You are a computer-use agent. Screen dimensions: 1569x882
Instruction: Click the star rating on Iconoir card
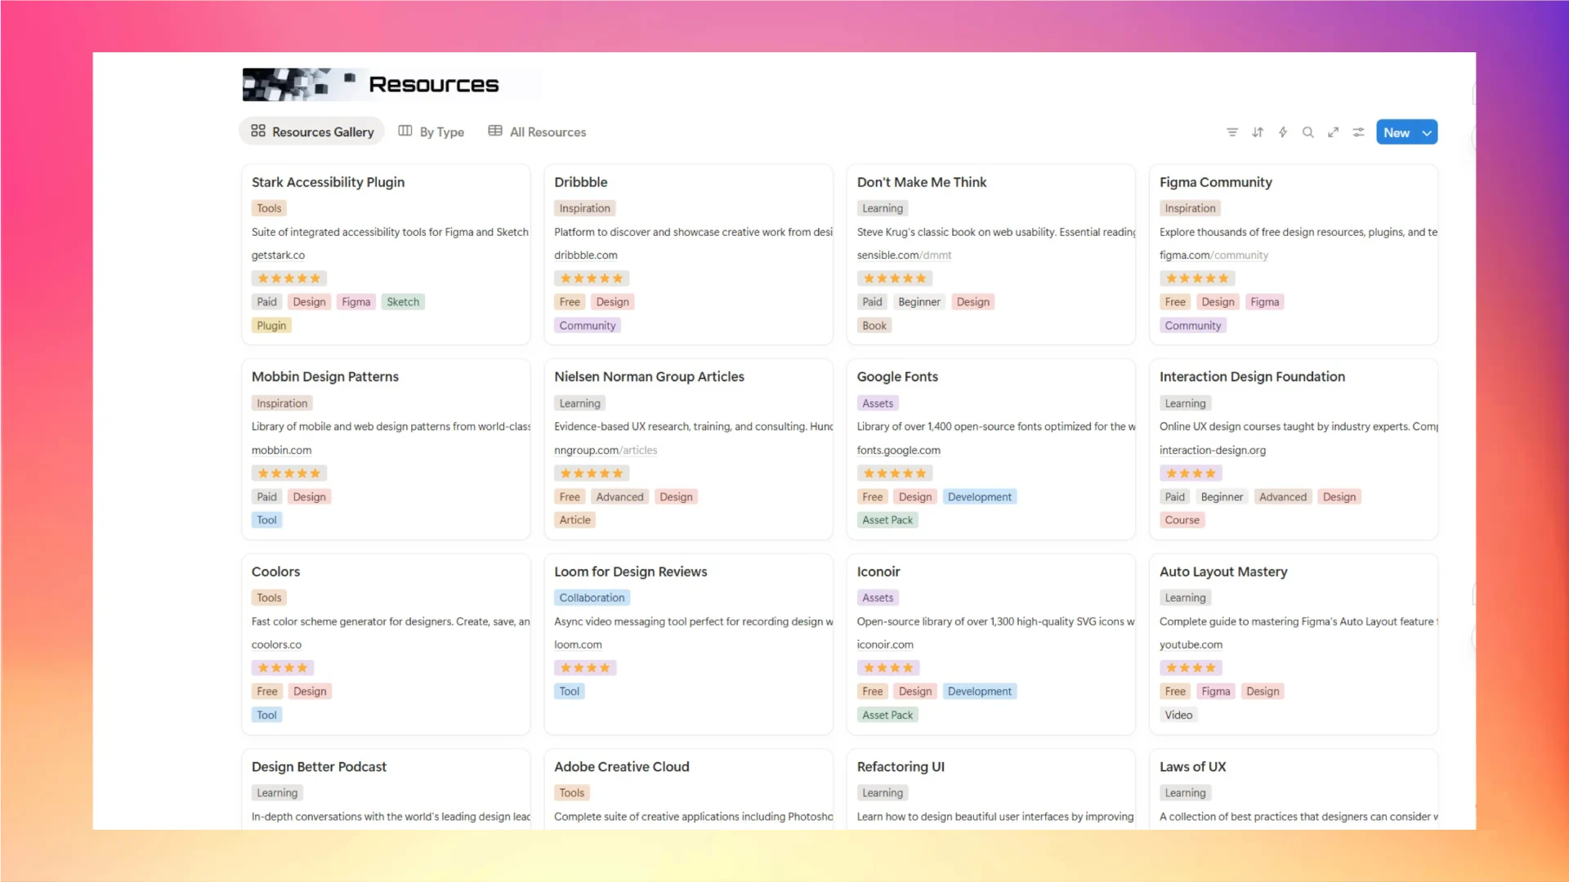(888, 668)
